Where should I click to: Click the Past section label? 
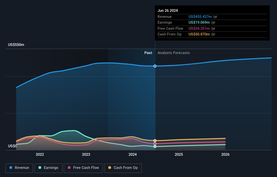pyautogui.click(x=148, y=53)
